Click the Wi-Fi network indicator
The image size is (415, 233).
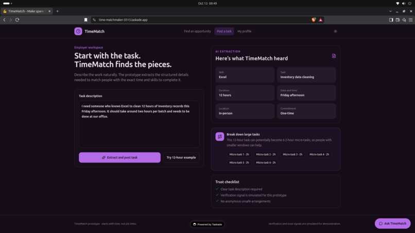click(397, 4)
